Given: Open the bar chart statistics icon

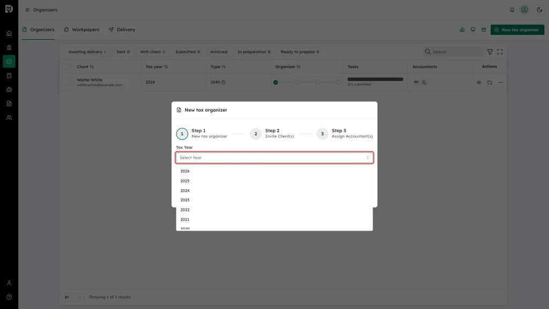Looking at the screenshot, I should coord(462,30).
